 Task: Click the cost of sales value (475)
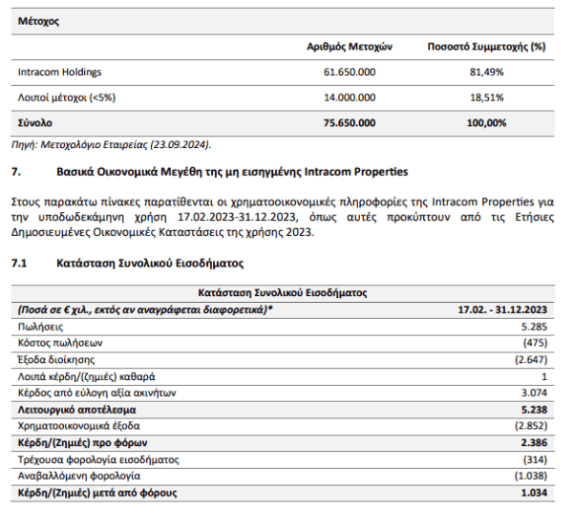[x=536, y=343]
